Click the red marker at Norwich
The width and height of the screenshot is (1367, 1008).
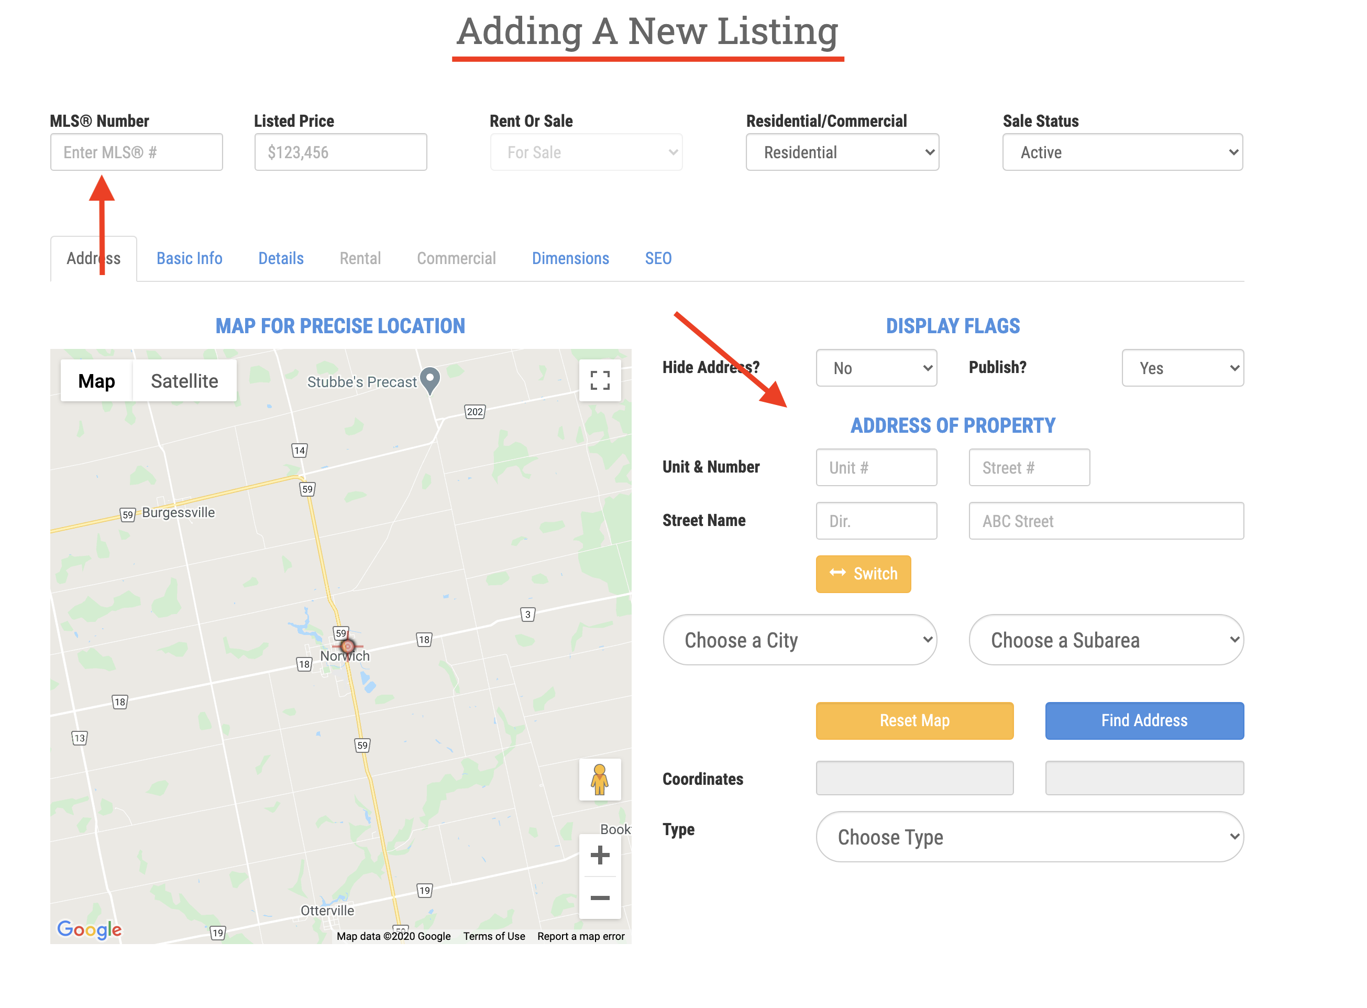(x=348, y=646)
